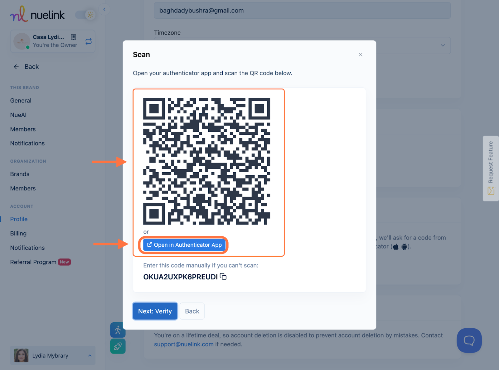Click the Android icon in the background text

[404, 247]
